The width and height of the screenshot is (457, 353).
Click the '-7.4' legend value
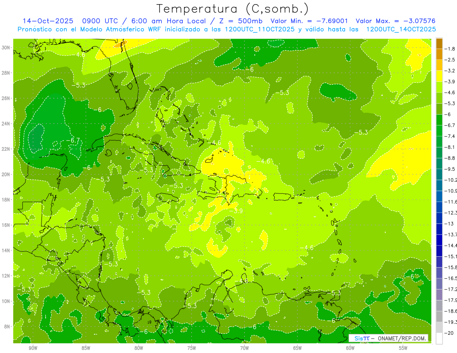[450, 136]
